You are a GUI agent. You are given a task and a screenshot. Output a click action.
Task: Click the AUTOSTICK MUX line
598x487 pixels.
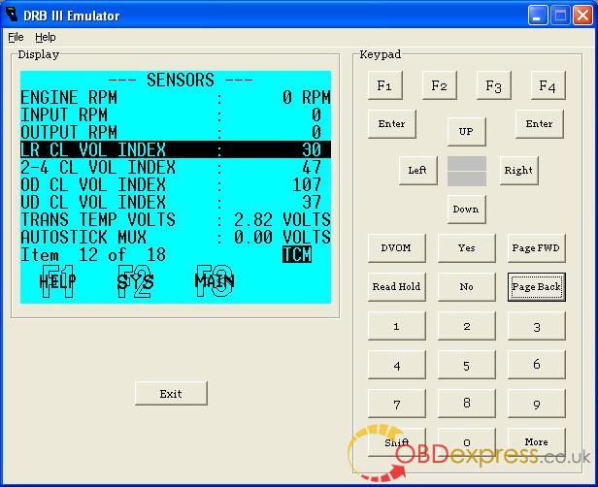pyautogui.click(x=176, y=237)
